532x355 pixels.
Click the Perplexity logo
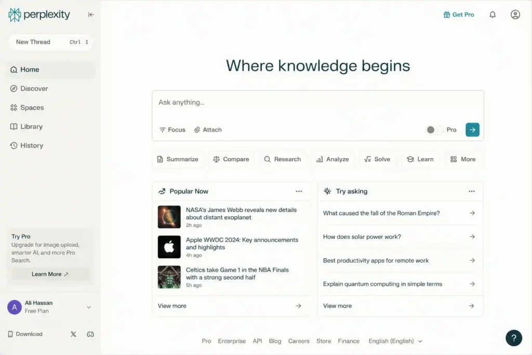point(39,15)
